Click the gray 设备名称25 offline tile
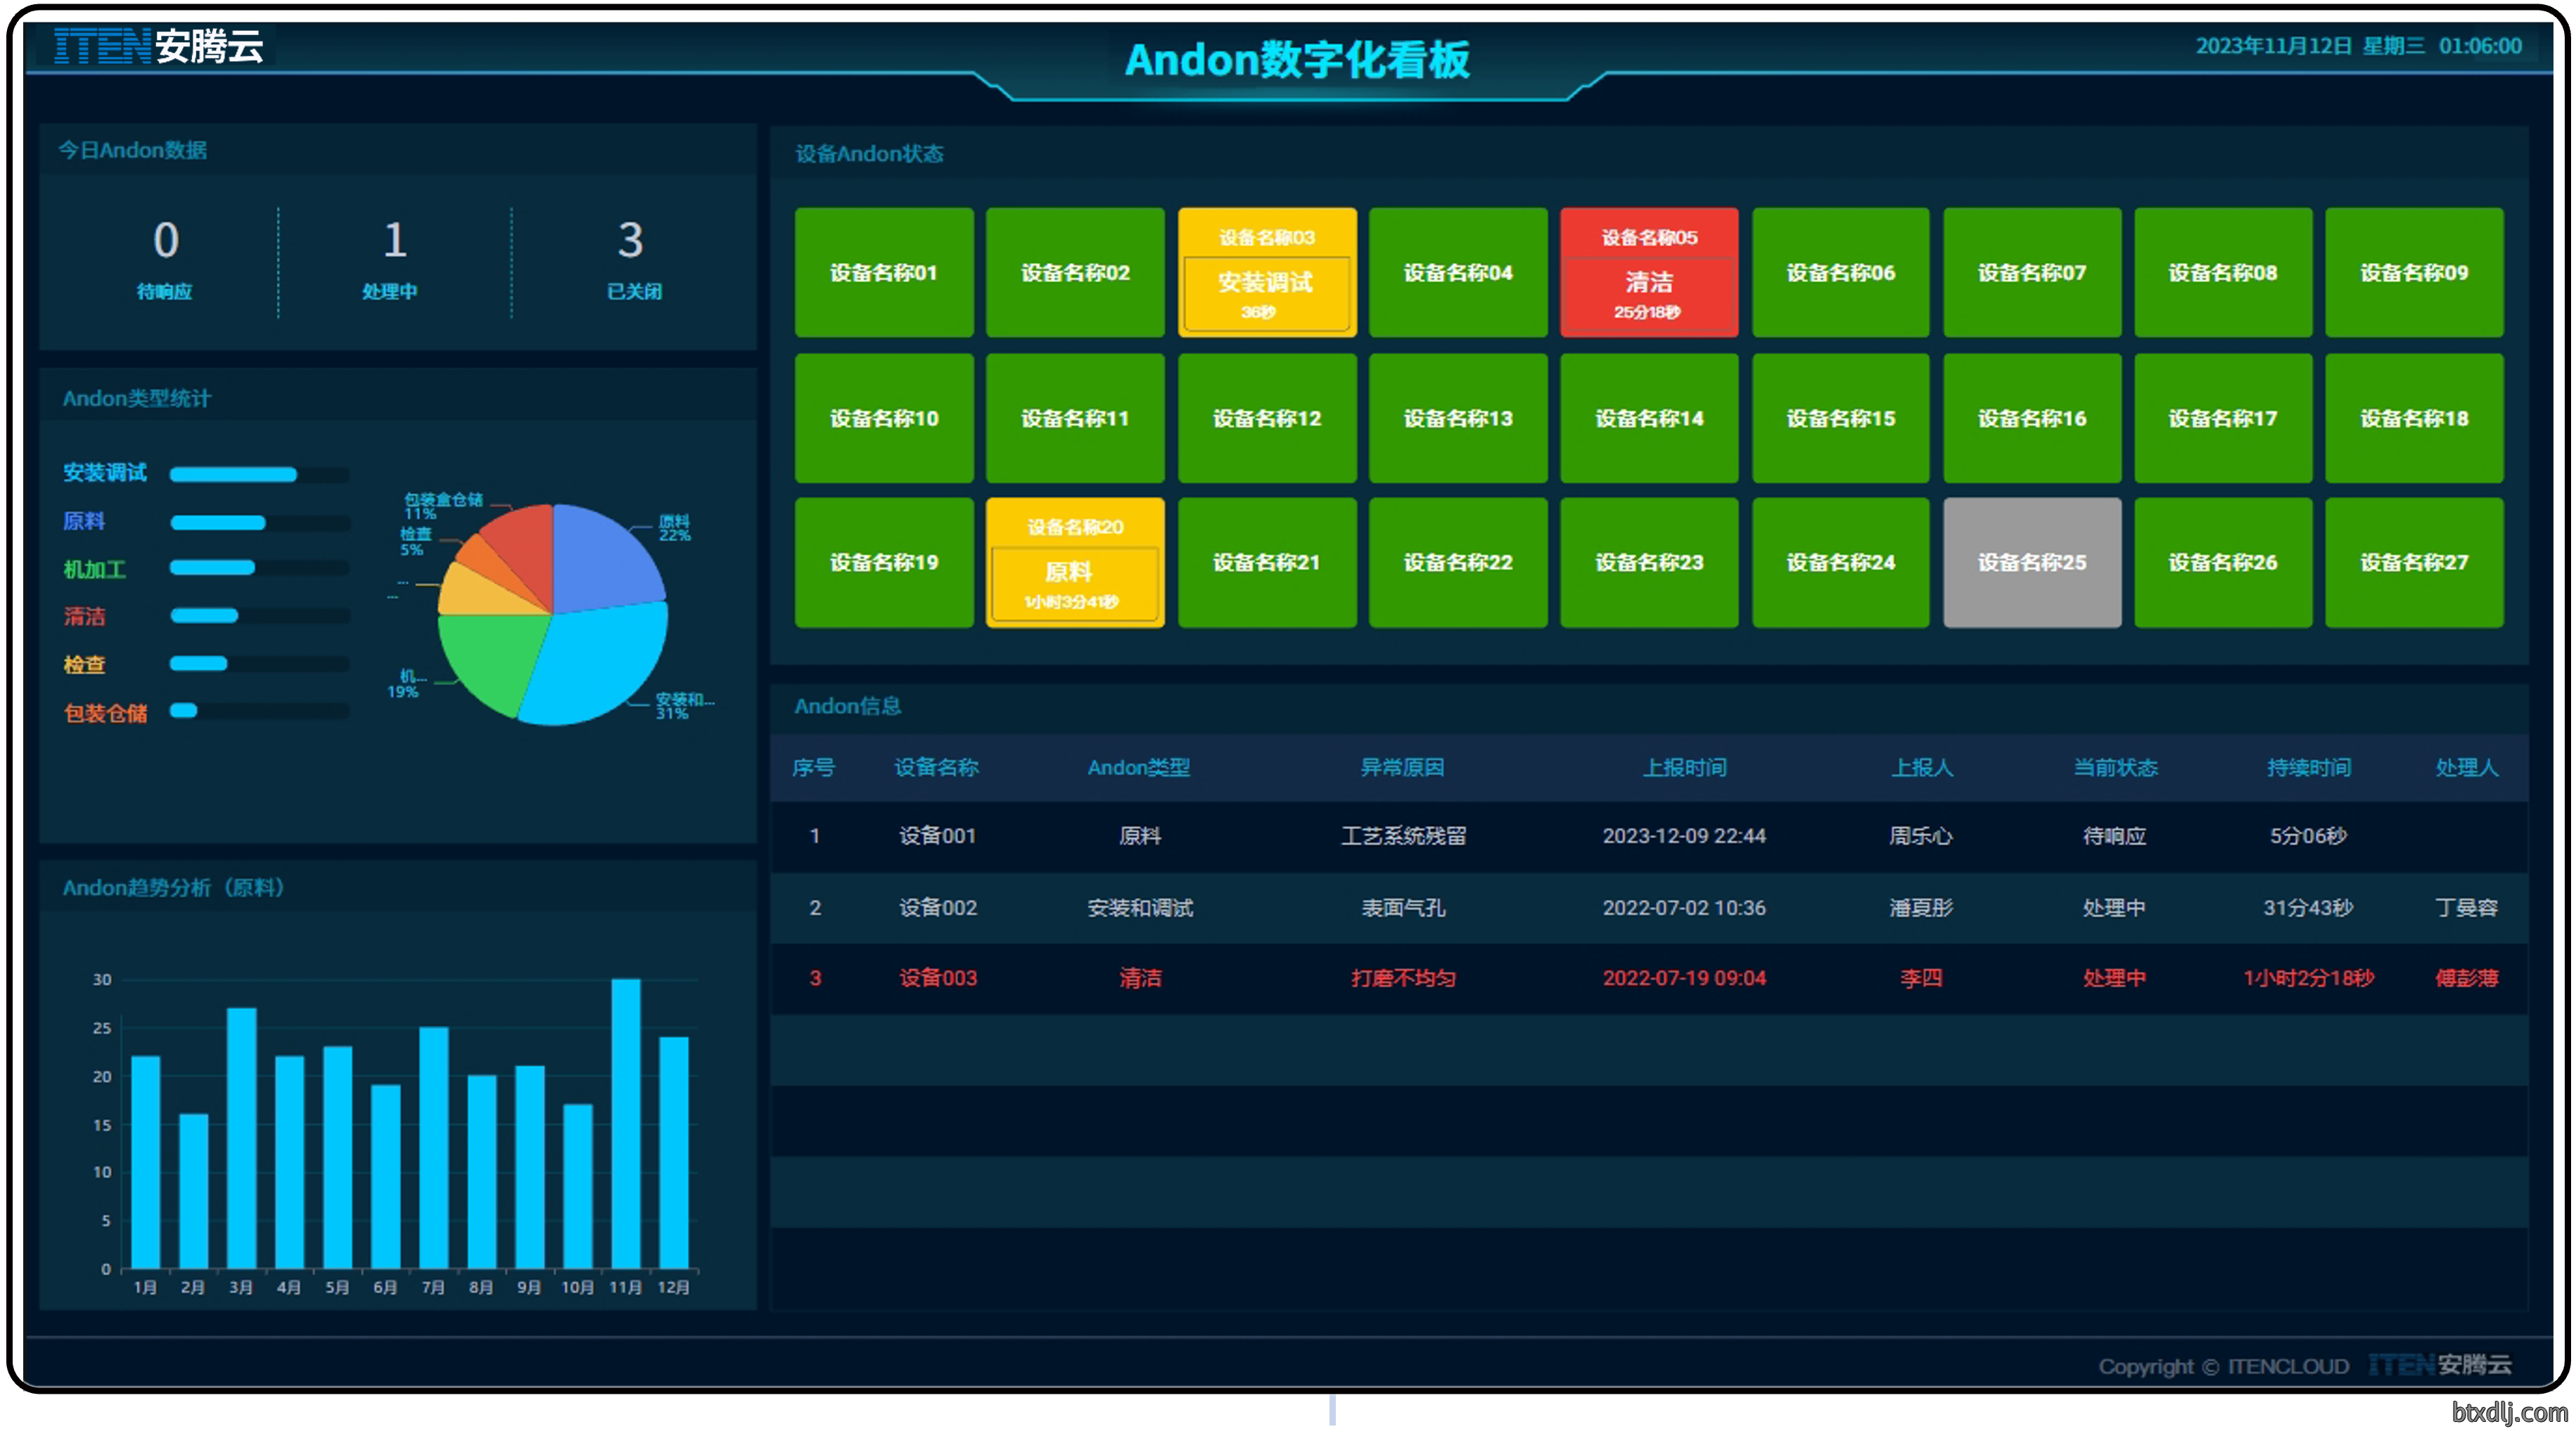The image size is (2576, 1431). [2031, 563]
